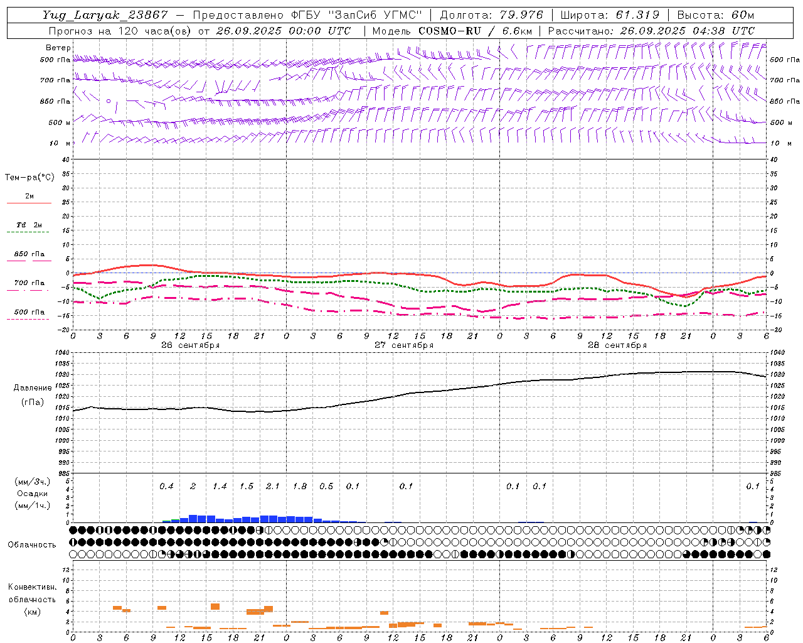Click the 0.5 precipitation amount

click(326, 486)
